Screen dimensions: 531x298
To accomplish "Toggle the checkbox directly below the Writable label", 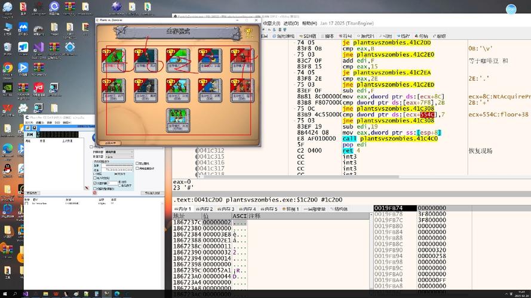I will (x=95, y=178).
